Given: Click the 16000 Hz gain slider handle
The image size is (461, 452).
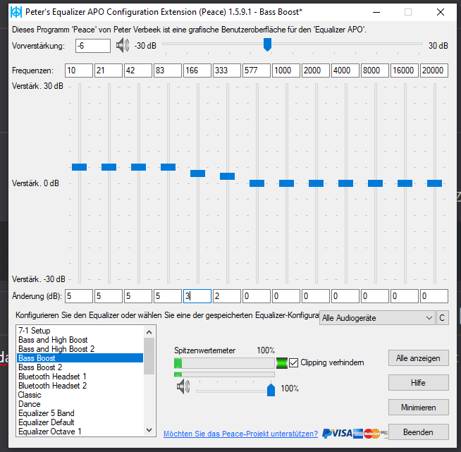Looking at the screenshot, I should [405, 183].
